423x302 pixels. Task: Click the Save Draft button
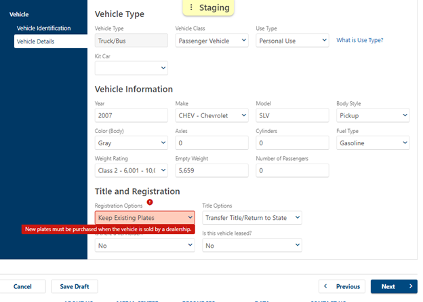[75, 286]
